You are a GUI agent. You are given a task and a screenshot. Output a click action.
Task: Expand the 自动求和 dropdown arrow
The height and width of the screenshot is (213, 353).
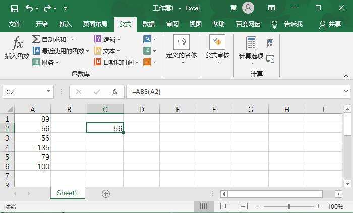click(x=72, y=39)
